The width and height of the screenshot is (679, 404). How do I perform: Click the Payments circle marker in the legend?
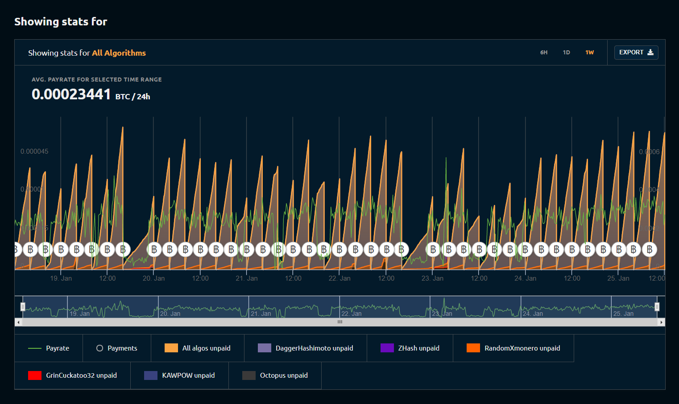point(100,348)
